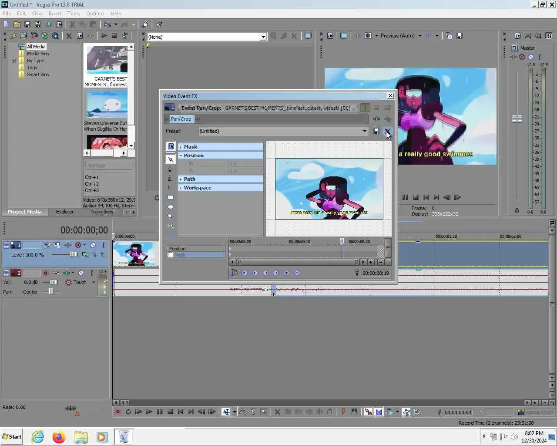
Task: Select the Zoom magnifier tool in Pan/Crop
Action: tap(171, 216)
